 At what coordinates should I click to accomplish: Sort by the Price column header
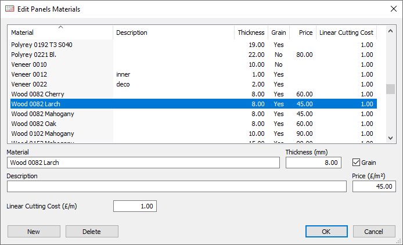[303, 33]
